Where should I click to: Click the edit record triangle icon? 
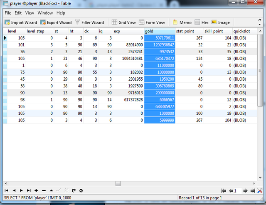pos(52,190)
